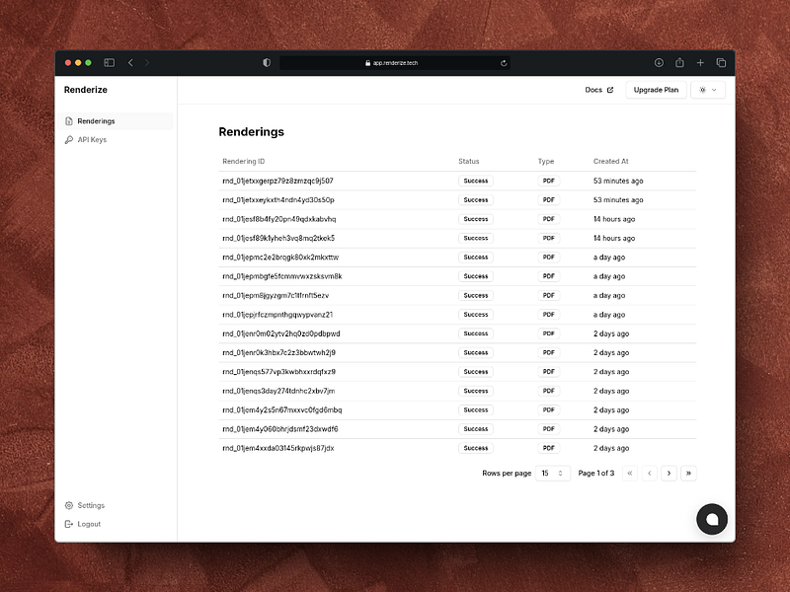Click Success badge for rnd_01jepmc2e2brqgk80xk2mkxttw
790x592 pixels.
[476, 258]
